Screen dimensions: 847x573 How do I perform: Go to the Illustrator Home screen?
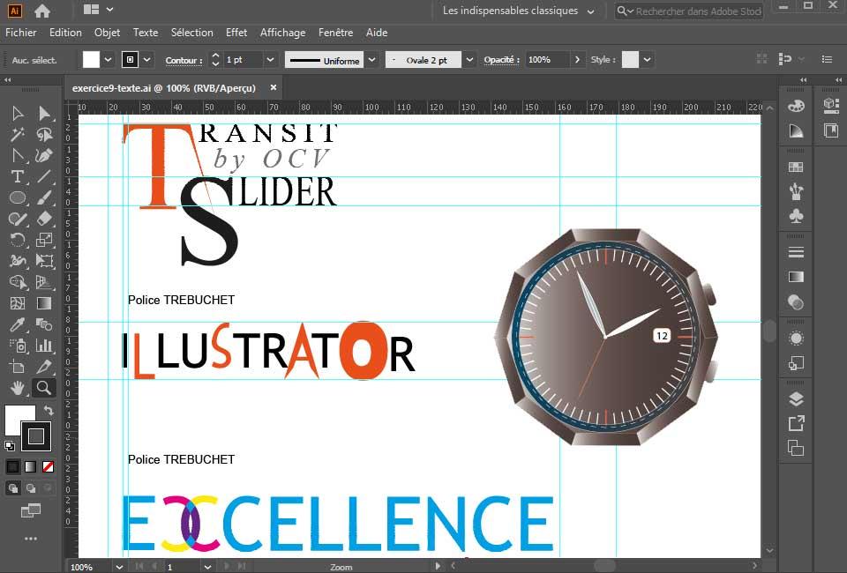[41, 11]
